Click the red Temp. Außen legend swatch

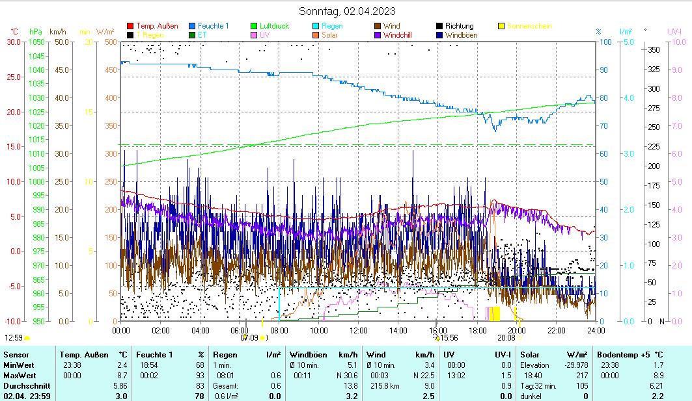pos(130,26)
